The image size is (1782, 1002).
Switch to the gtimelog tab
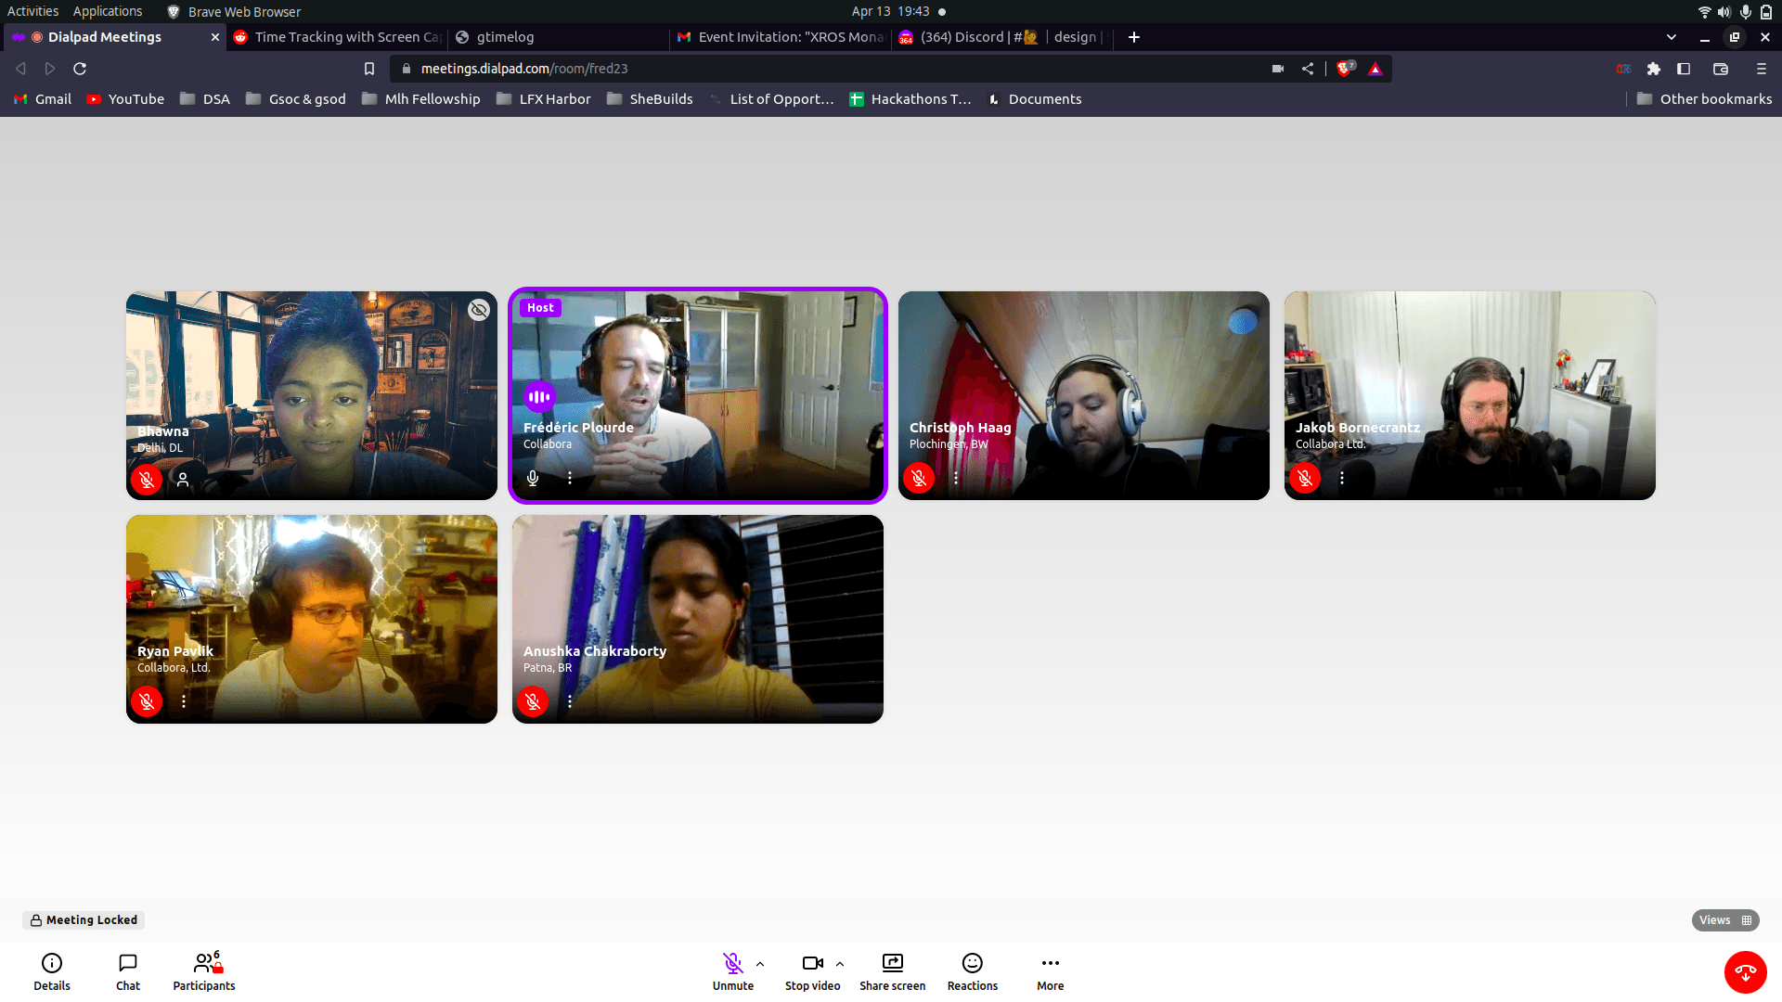(x=560, y=37)
